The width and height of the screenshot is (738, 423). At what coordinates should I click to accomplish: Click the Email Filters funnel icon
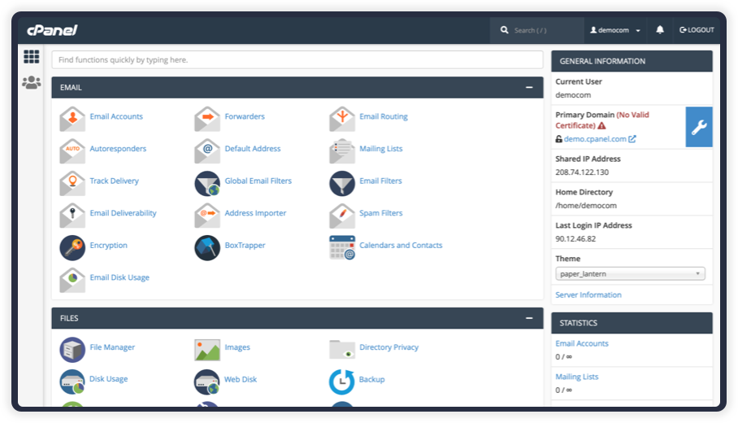point(342,183)
